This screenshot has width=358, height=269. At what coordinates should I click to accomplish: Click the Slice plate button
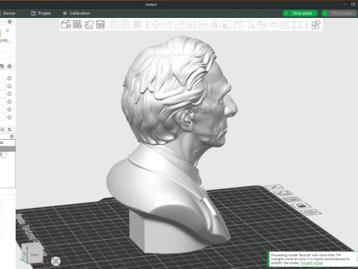click(303, 13)
